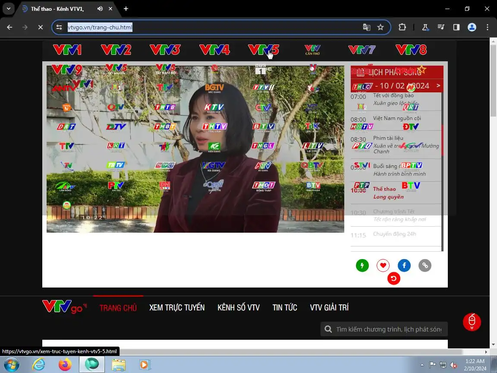
Task: Open the KRT channel logo
Action: click(x=116, y=146)
